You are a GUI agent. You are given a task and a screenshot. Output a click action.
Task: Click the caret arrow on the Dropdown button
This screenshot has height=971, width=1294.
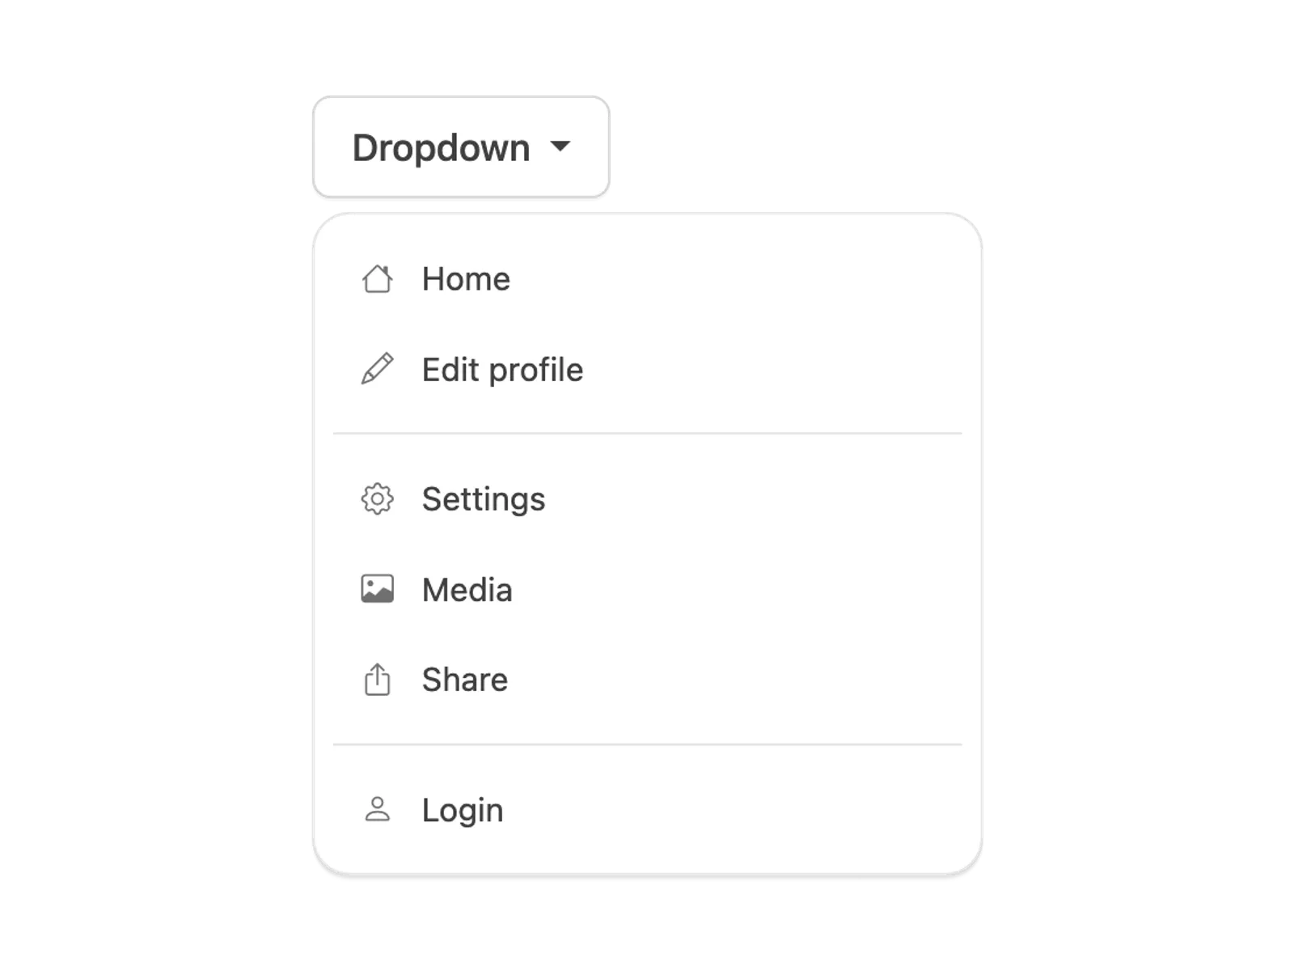[560, 146]
